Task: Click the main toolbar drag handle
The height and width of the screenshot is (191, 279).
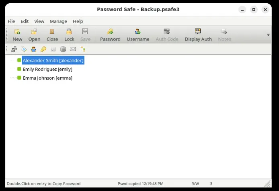Action: tap(7, 35)
